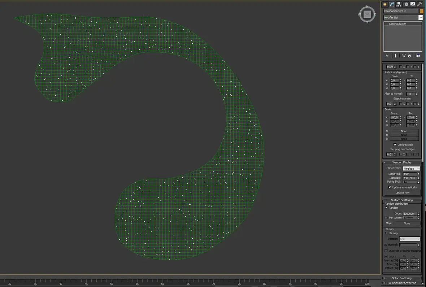
Task: Enable Stepping angle X checkbox
Action: tap(400, 104)
